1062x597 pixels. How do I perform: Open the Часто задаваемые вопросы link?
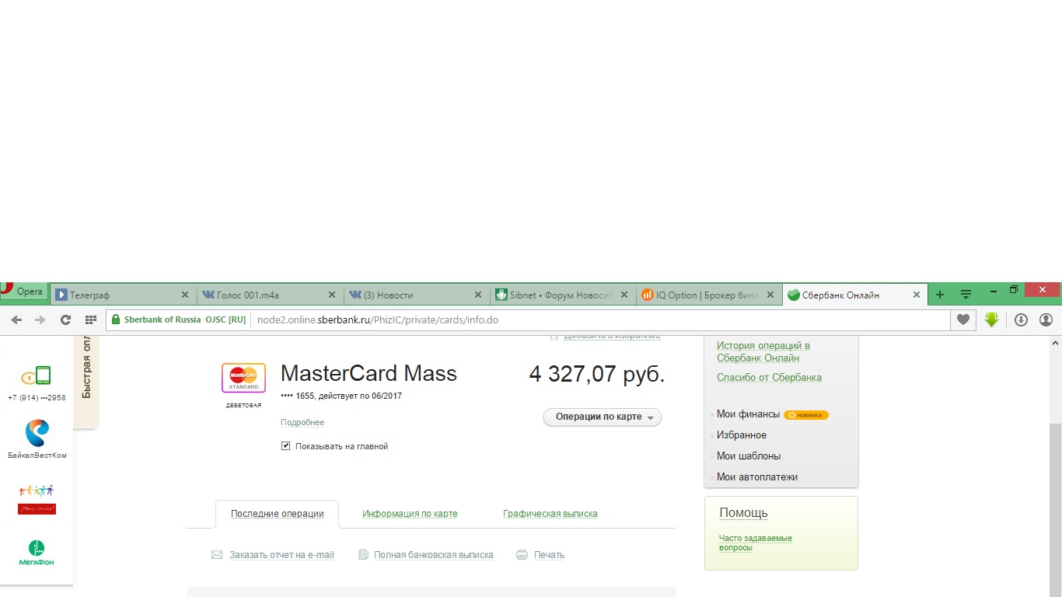point(756,543)
